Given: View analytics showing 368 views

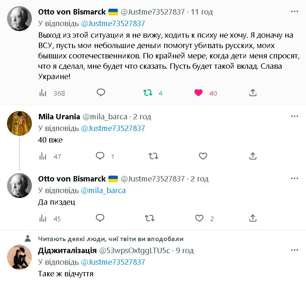Looking at the screenshot, I should (43, 93).
